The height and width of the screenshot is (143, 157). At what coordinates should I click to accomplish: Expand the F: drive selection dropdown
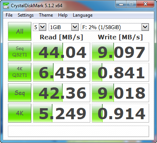(x=115, y=27)
